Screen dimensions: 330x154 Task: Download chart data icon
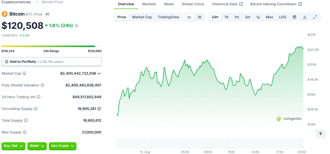click(305, 17)
